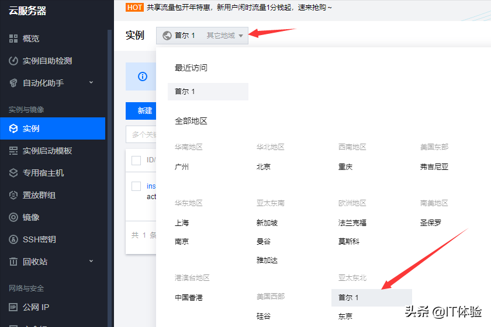Open 镜像 in the sidebar

coord(53,217)
